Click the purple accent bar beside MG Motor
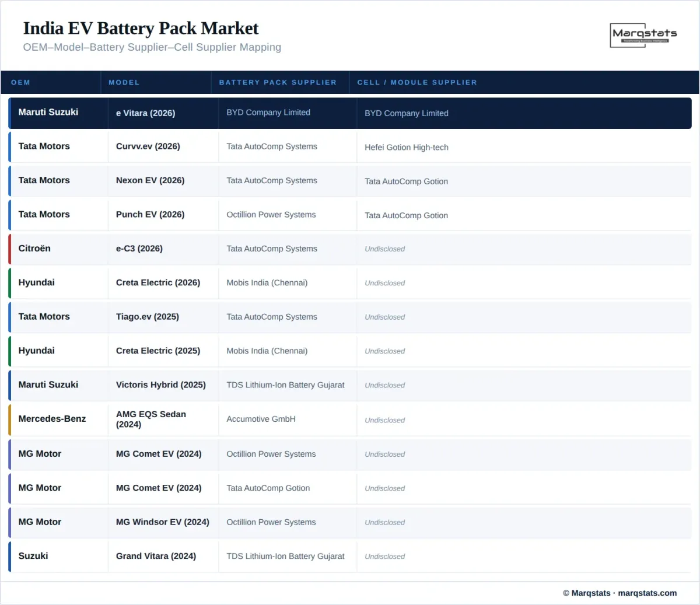The width and height of the screenshot is (700, 605). [x=9, y=454]
